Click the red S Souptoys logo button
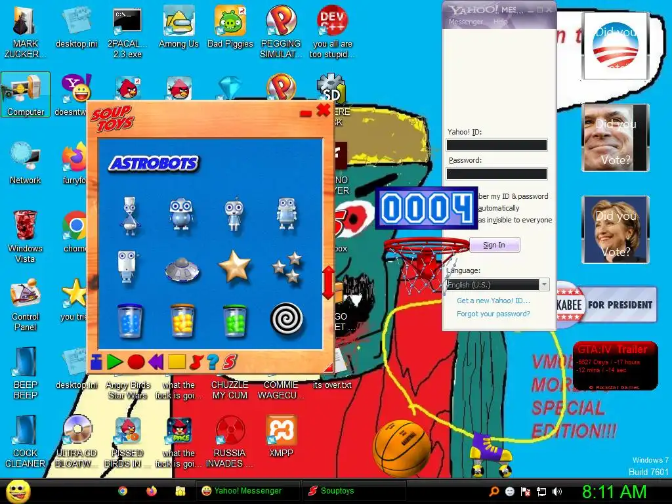Image resolution: width=672 pixels, height=504 pixels. point(230,362)
